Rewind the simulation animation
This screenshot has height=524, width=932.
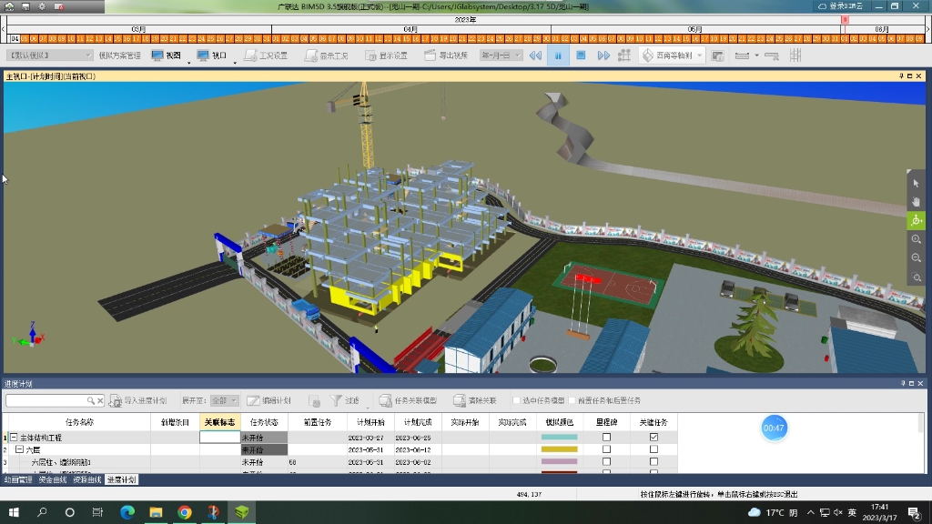pos(535,55)
